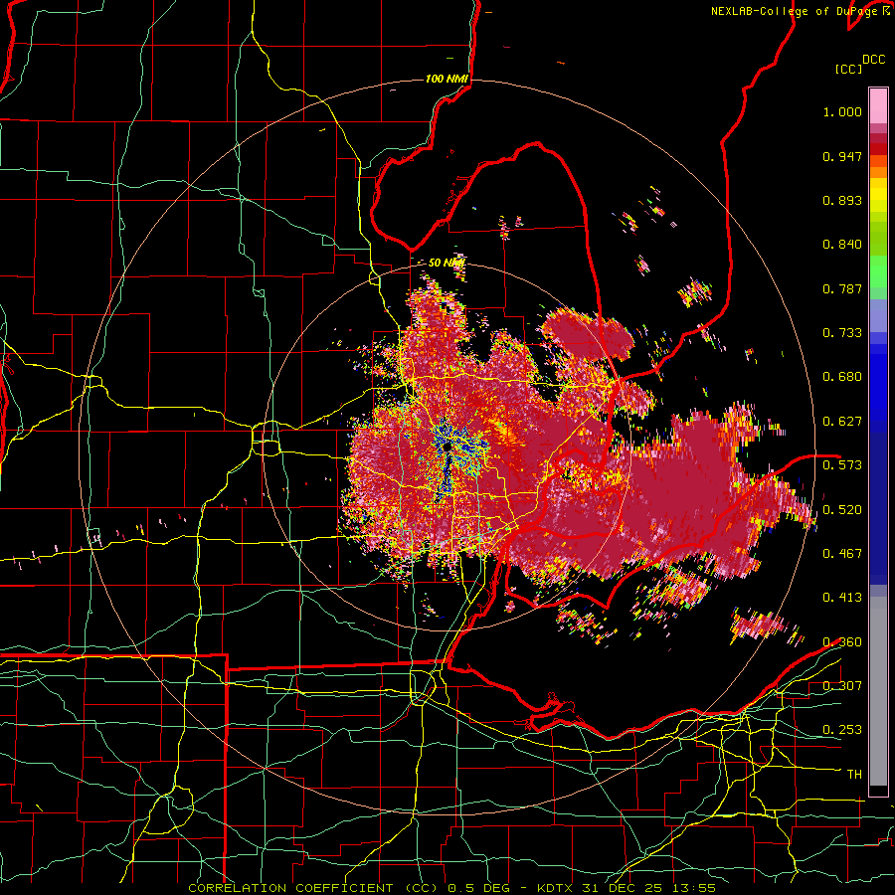895x895 pixels.
Task: Click the KDTX station identifier
Action: [x=555, y=888]
